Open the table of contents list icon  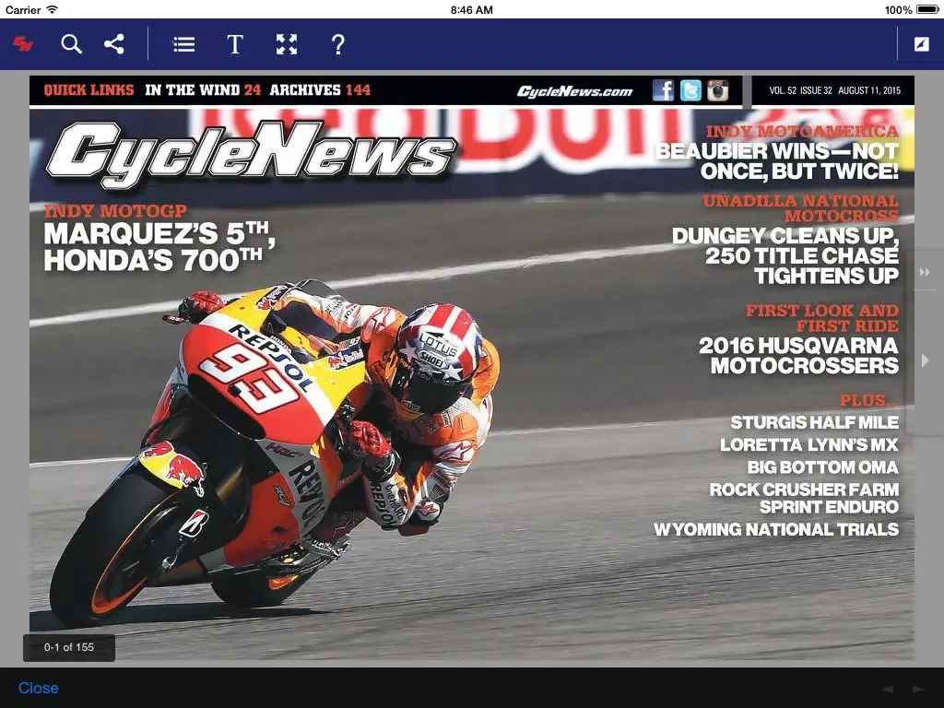point(183,44)
